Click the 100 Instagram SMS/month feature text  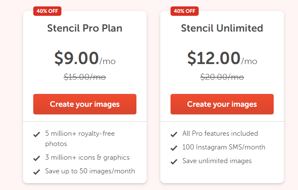tap(223, 147)
